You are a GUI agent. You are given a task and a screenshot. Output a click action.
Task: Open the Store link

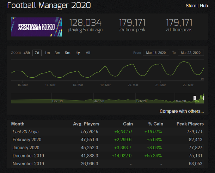pyautogui.click(x=191, y=6)
